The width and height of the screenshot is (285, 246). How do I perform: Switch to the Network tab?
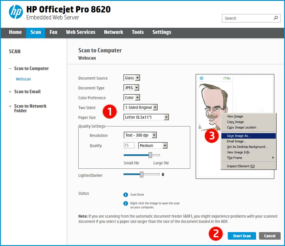pyautogui.click(x=113, y=32)
